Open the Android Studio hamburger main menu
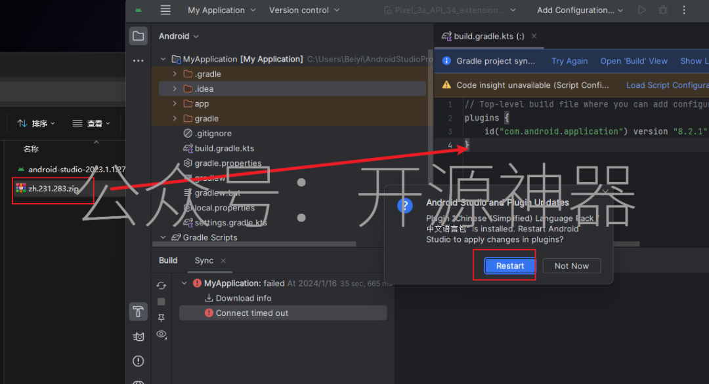 tap(165, 10)
